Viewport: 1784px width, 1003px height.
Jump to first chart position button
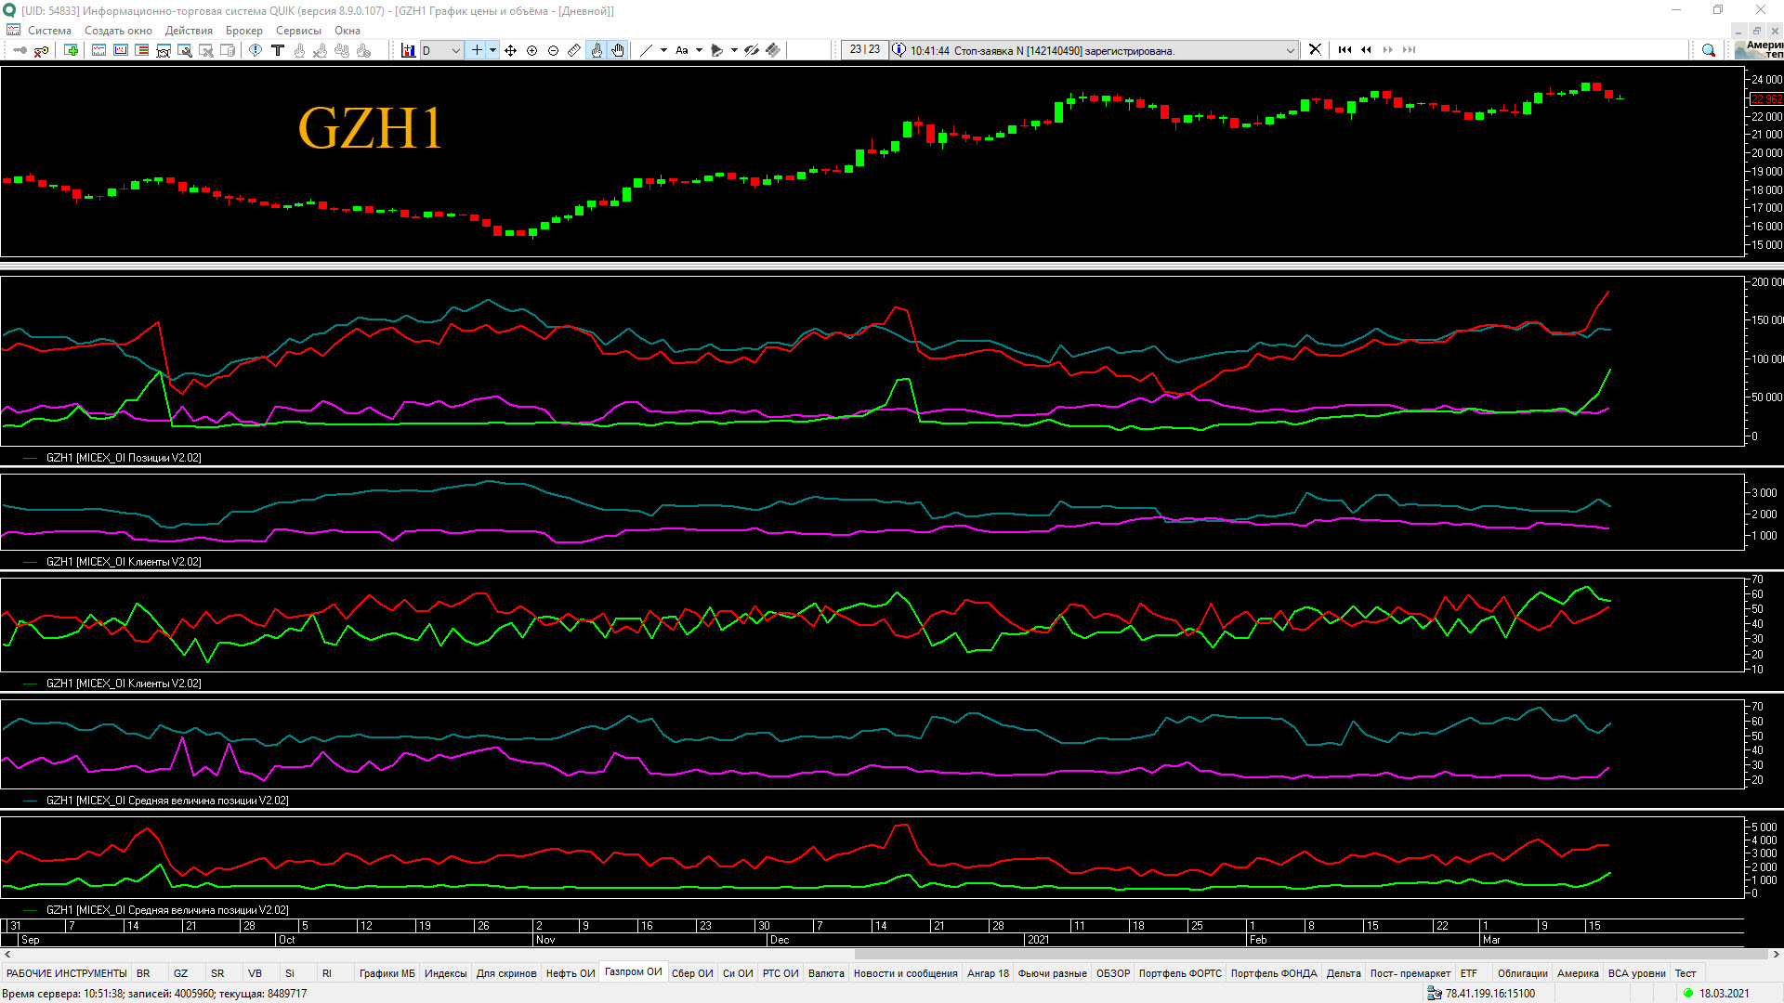tap(1345, 50)
